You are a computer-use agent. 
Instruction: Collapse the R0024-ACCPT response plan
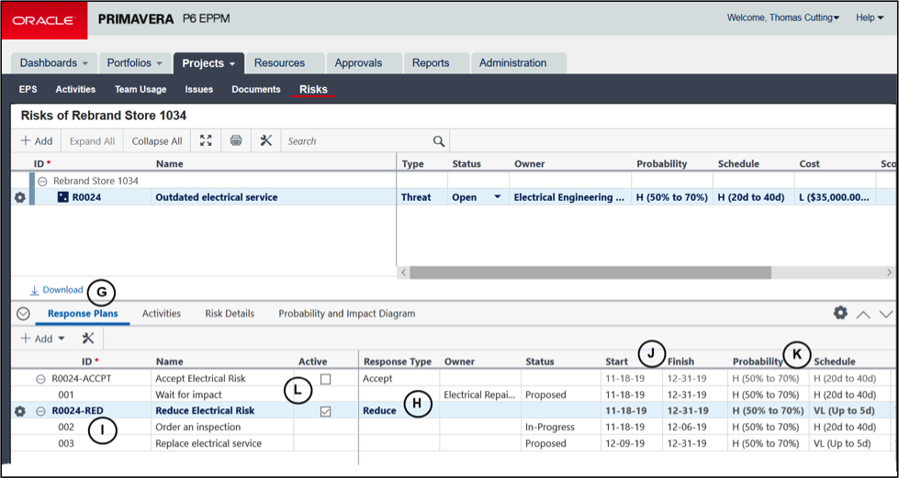[41, 379]
